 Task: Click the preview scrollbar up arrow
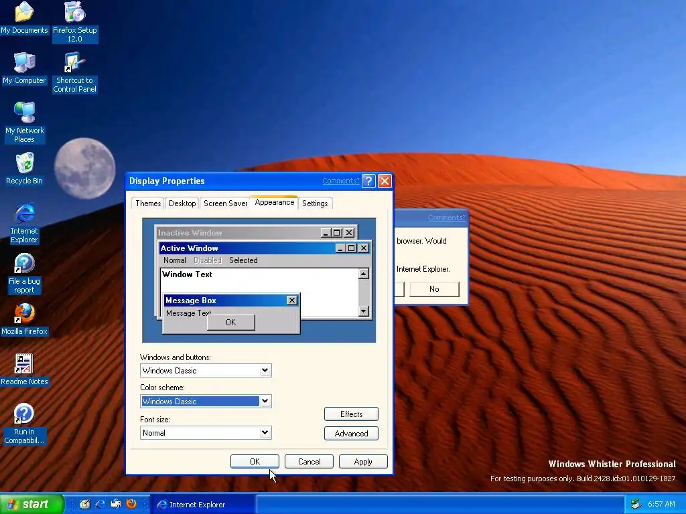click(x=364, y=274)
